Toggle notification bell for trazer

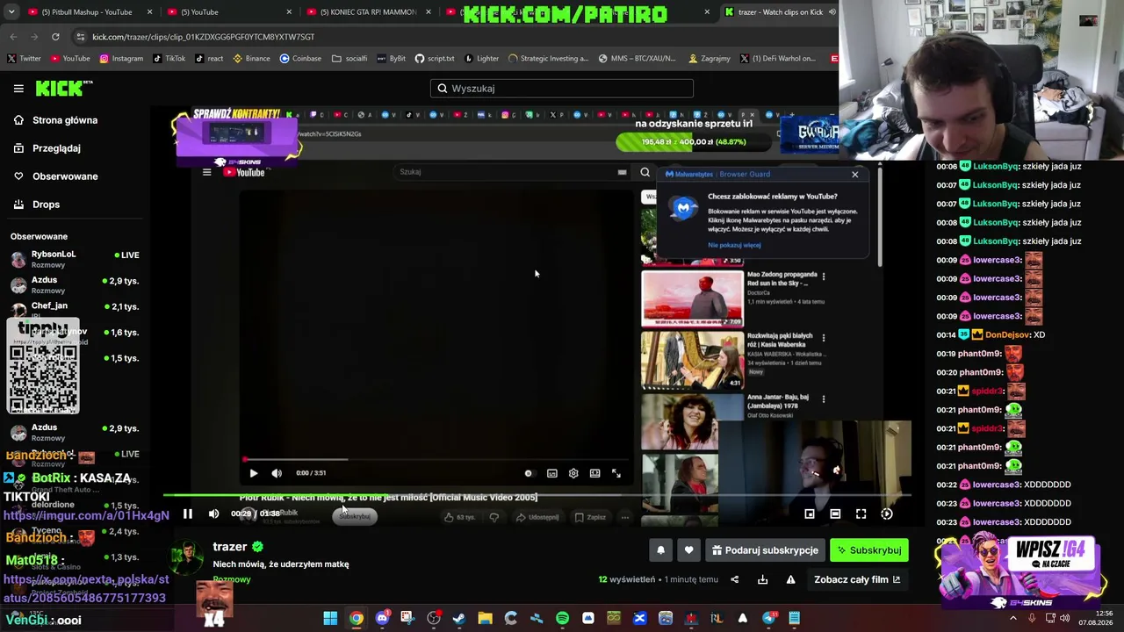(x=660, y=550)
